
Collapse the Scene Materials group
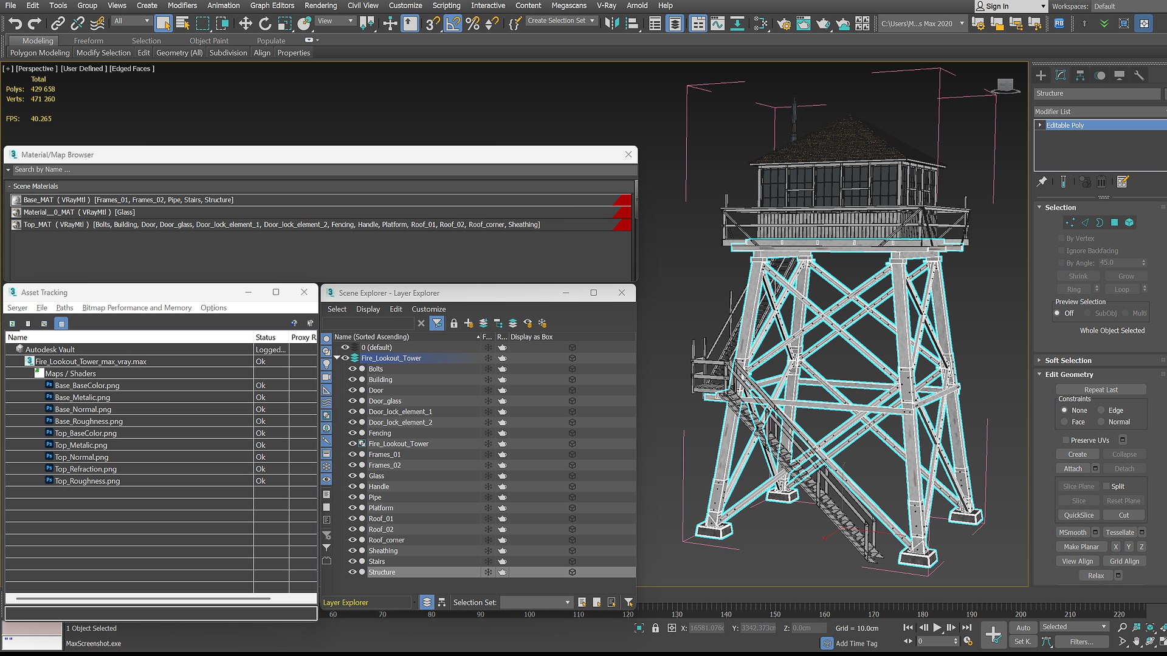tap(9, 186)
